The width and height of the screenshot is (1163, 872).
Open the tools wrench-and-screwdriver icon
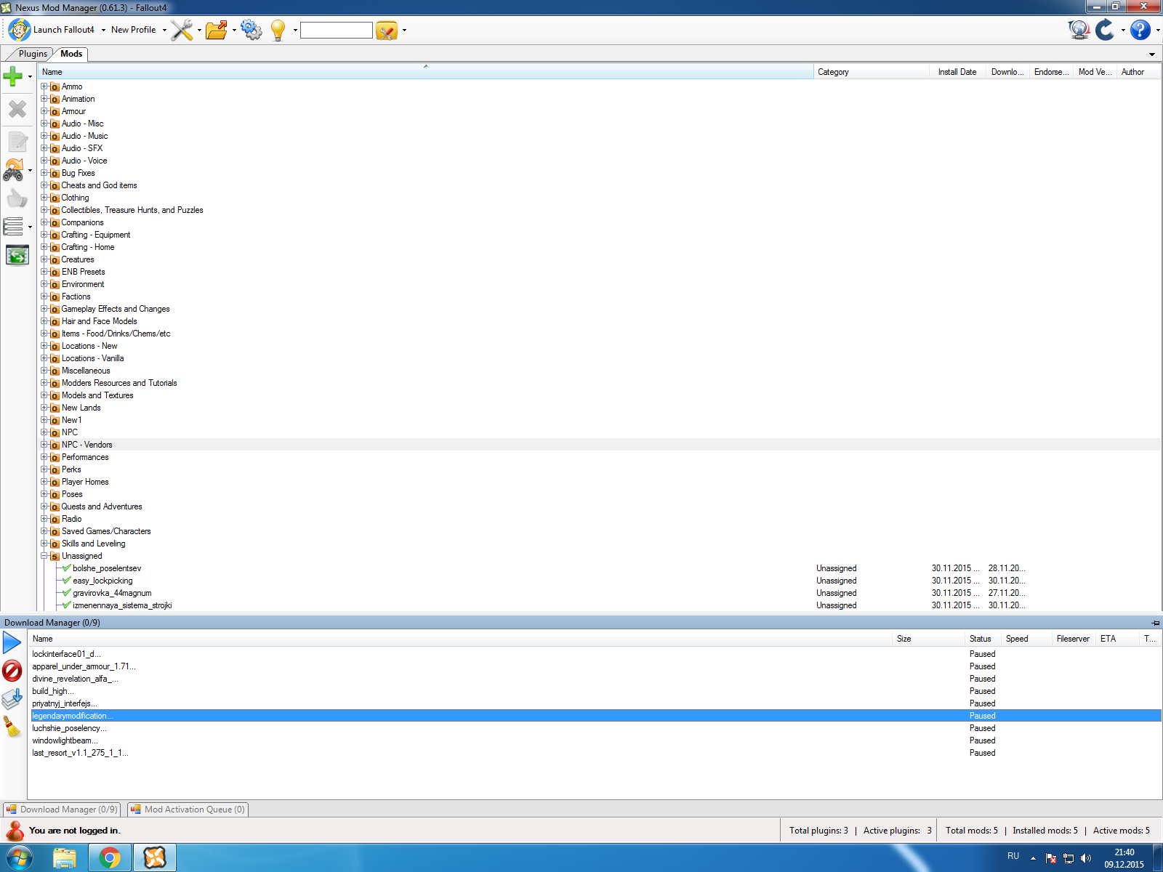click(182, 30)
